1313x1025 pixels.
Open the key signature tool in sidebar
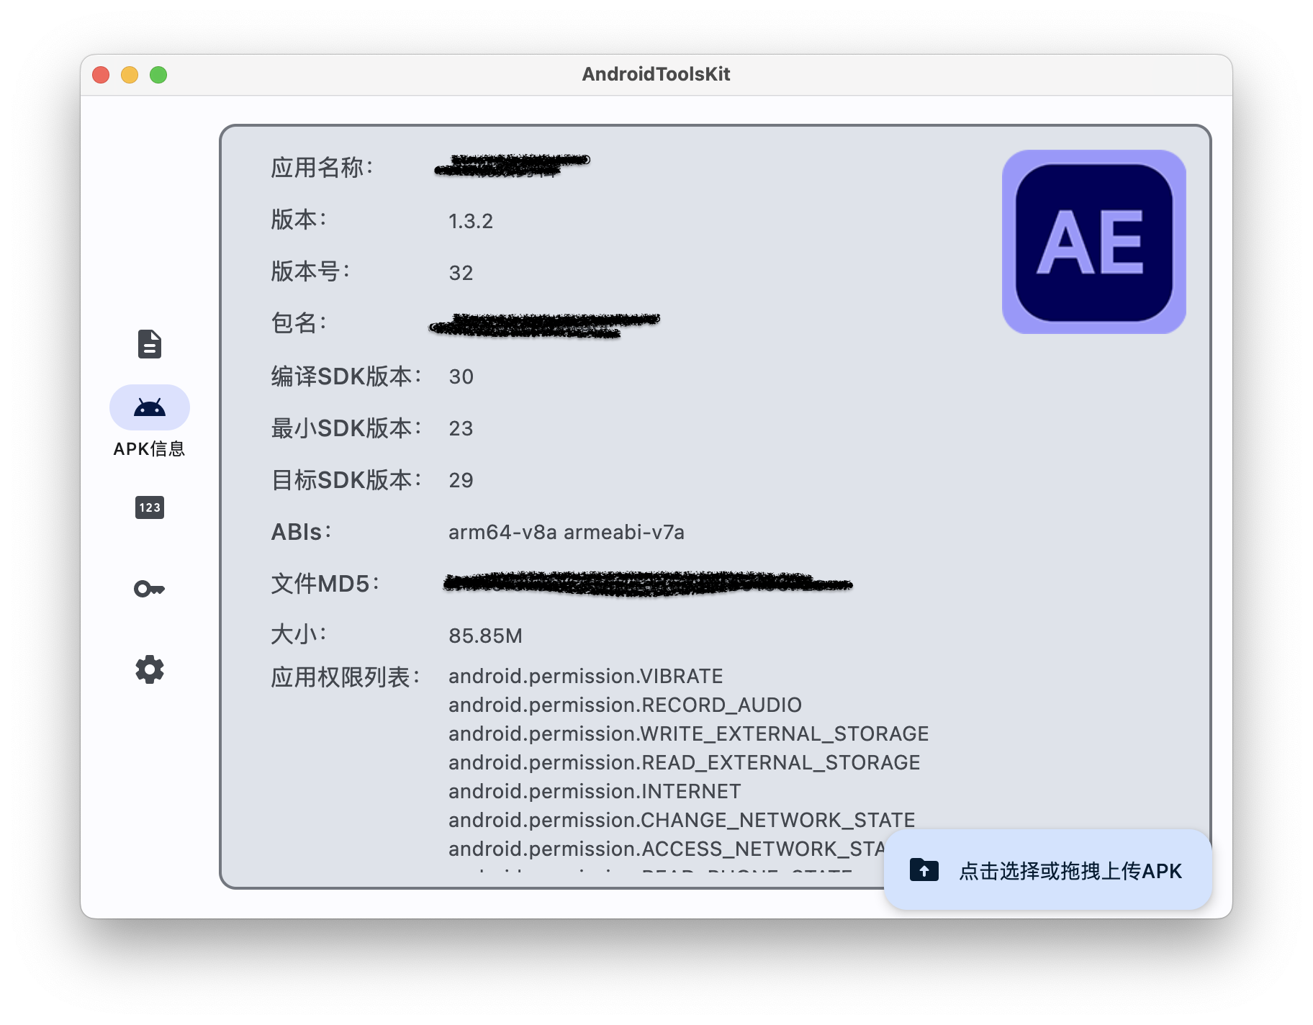[150, 589]
